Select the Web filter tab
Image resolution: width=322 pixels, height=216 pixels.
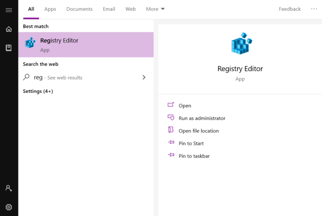click(x=130, y=9)
